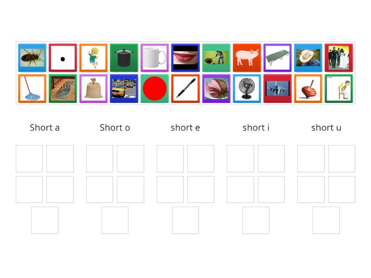Image resolution: width=371 pixels, height=278 pixels.
Task: Pick the fighter jet photo
Action: click(277, 88)
